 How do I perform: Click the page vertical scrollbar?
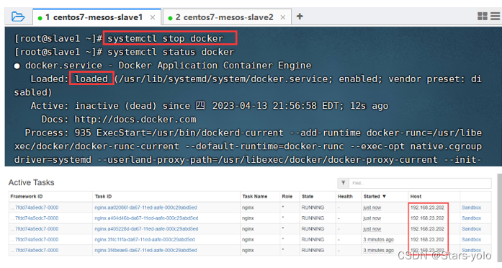(x=499, y=218)
